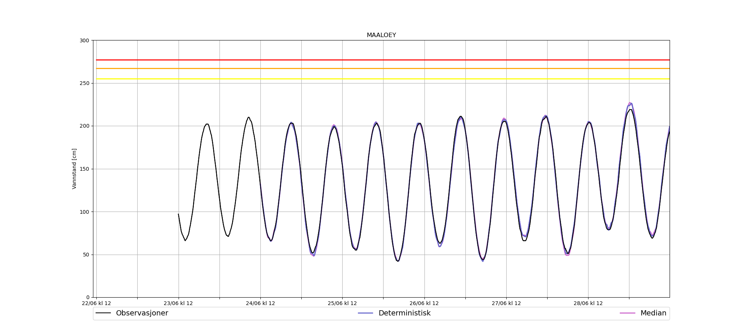Click the 25/06 kl 12 x-axis label
Image resolution: width=744 pixels, height=334 pixels.
tap(342, 303)
